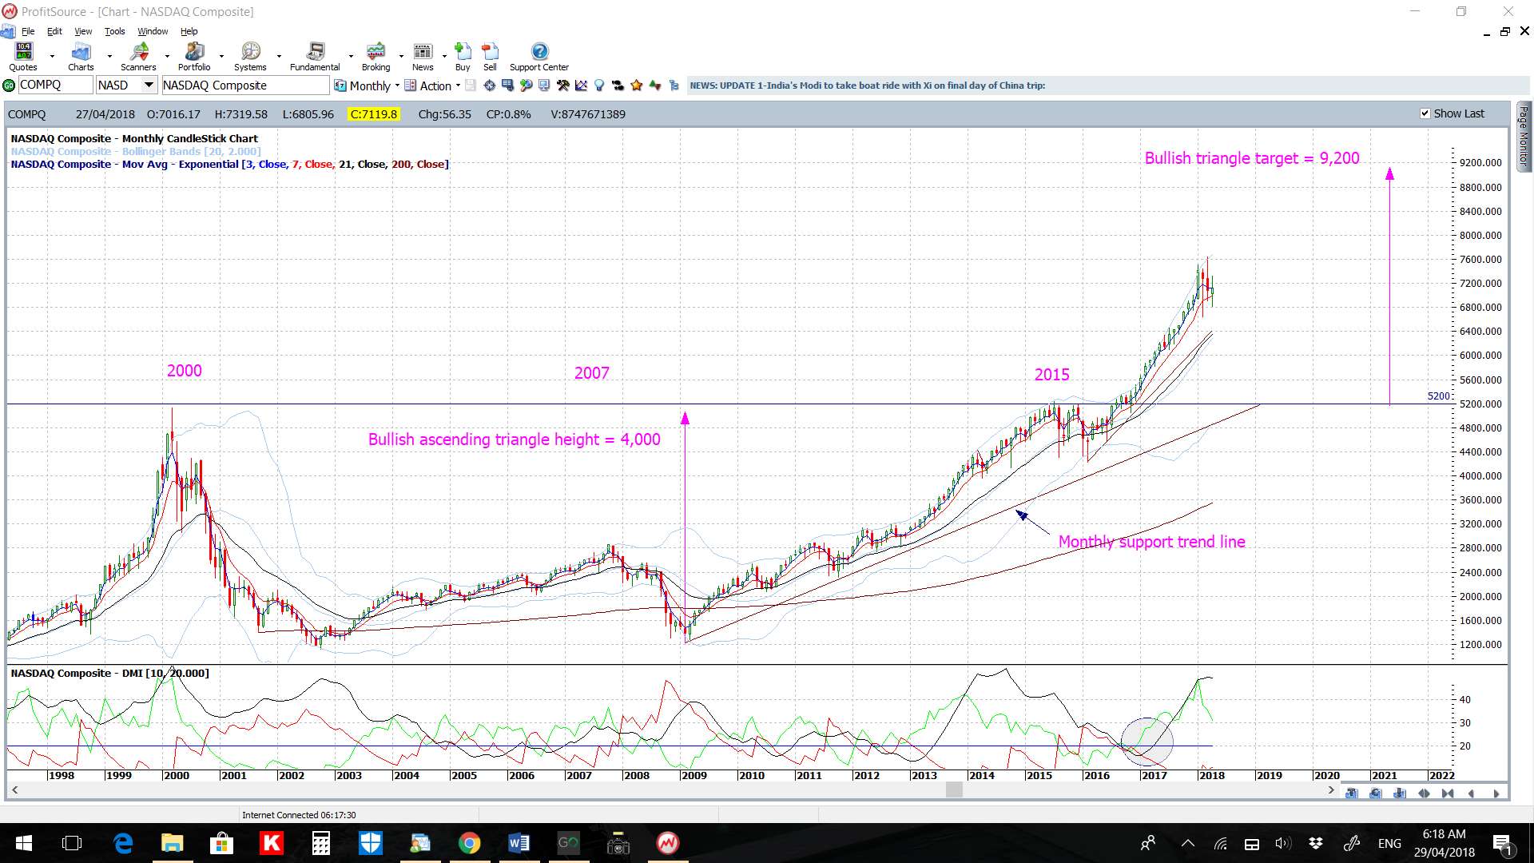
Task: Step chart left with bottom arrow
Action: 1472,793
